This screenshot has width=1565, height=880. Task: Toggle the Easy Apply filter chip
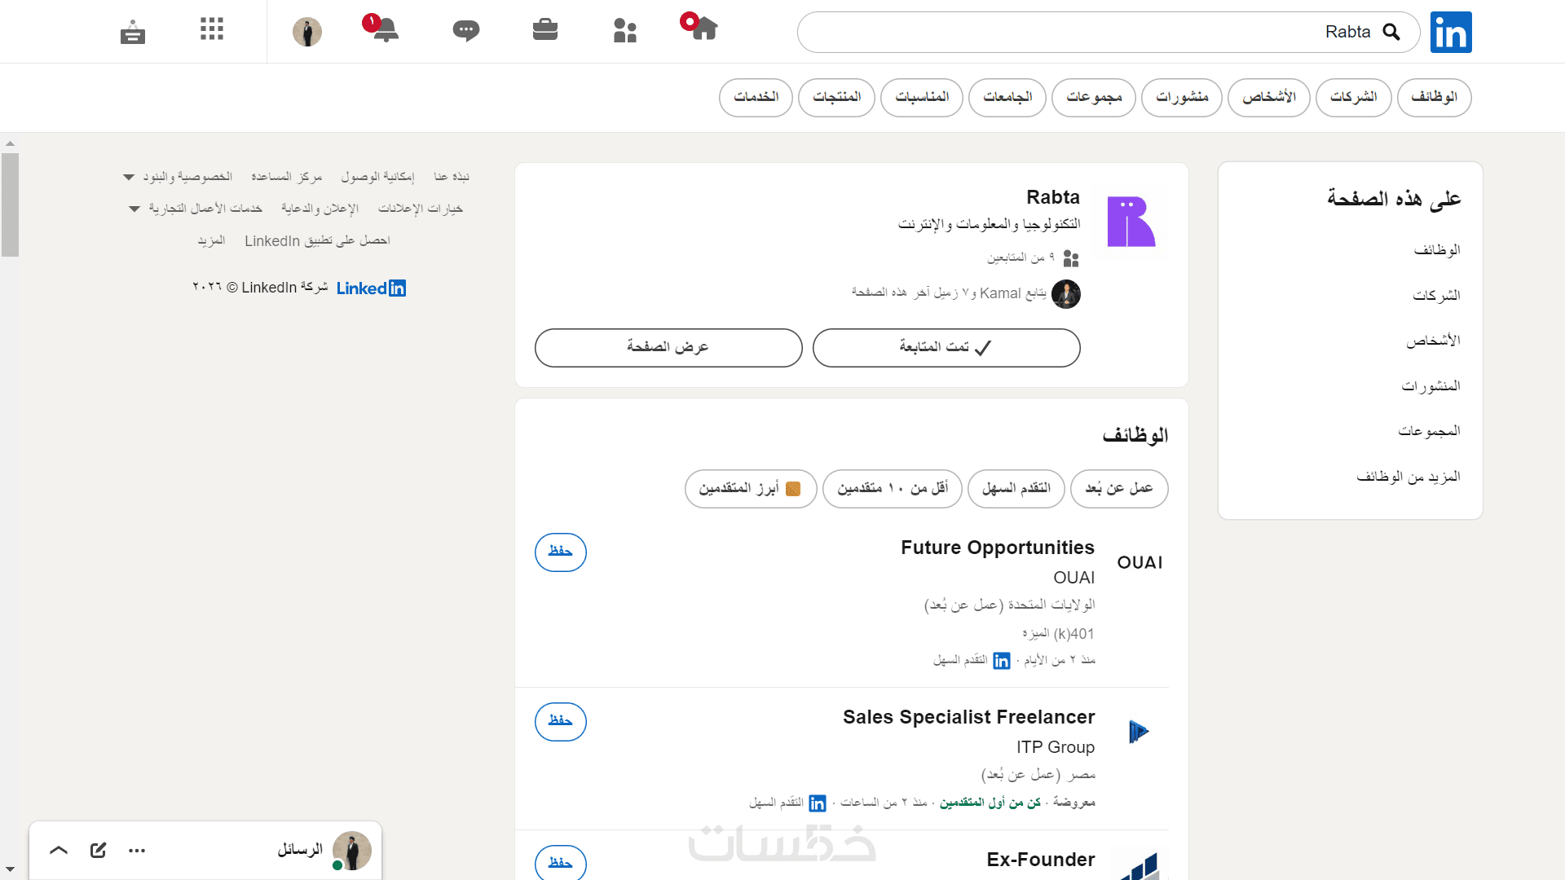click(1016, 489)
